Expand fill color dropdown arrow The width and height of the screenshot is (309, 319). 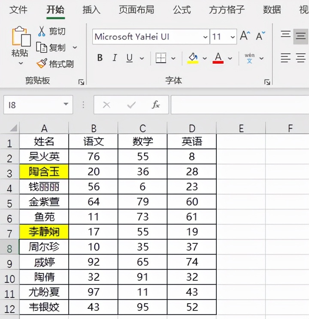tap(205, 58)
